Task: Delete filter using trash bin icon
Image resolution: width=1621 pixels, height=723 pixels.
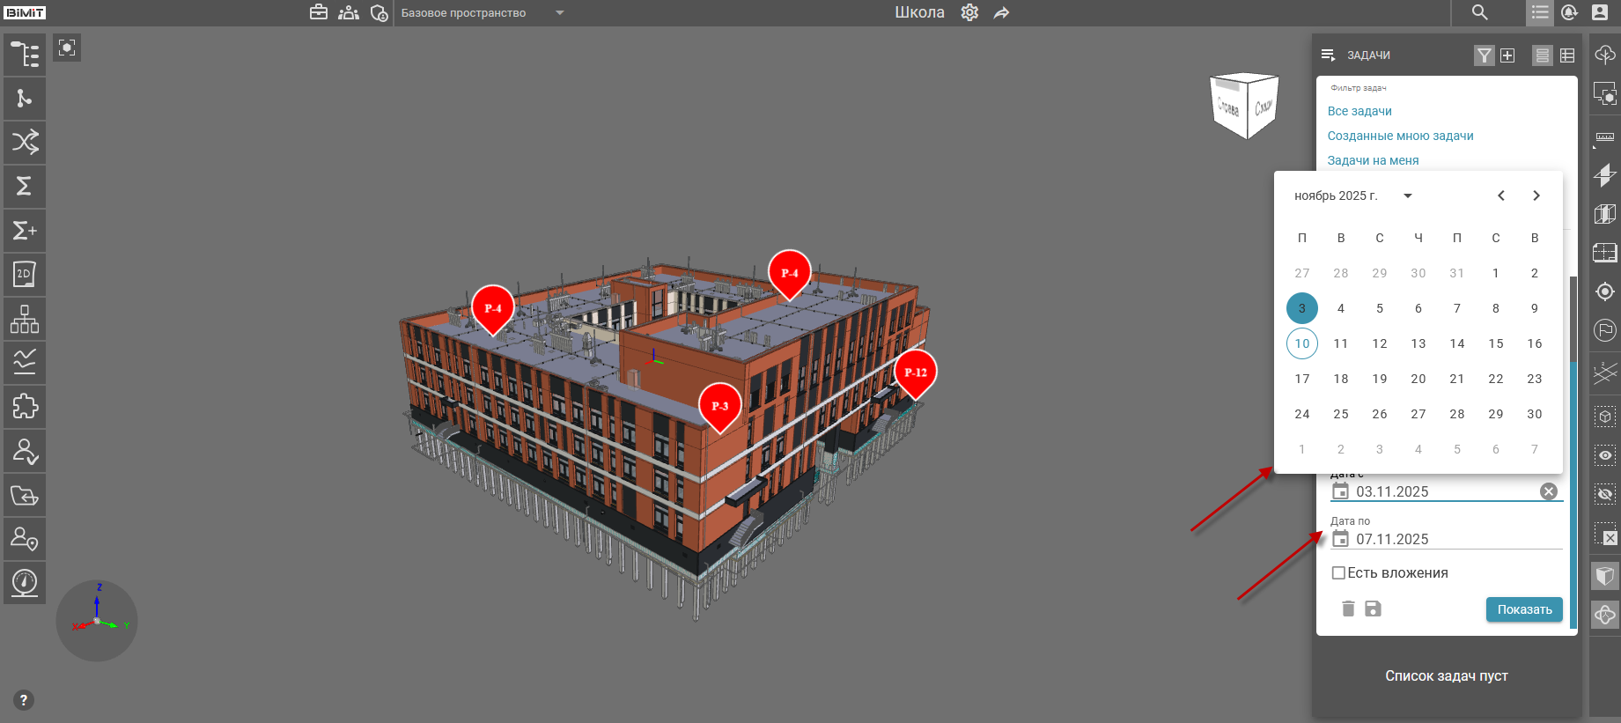Action: [1348, 609]
